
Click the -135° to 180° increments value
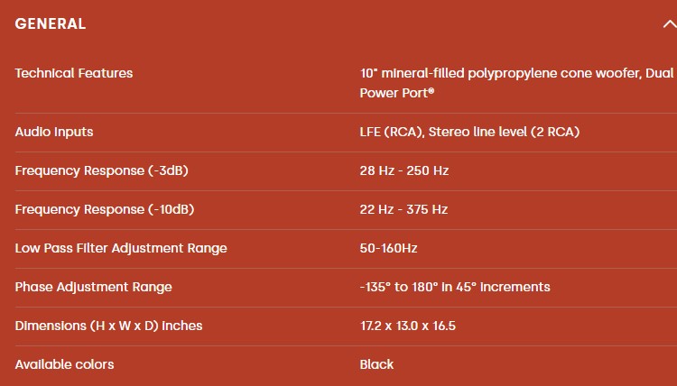[455, 287]
